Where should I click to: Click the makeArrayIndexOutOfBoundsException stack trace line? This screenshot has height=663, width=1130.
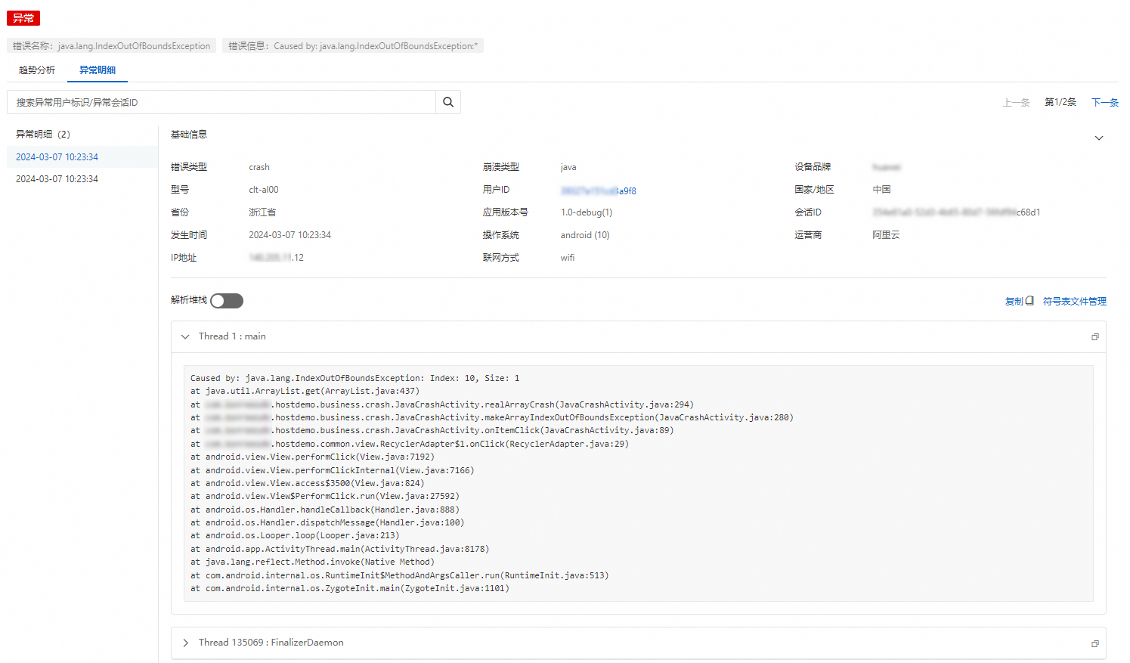pyautogui.click(x=492, y=417)
